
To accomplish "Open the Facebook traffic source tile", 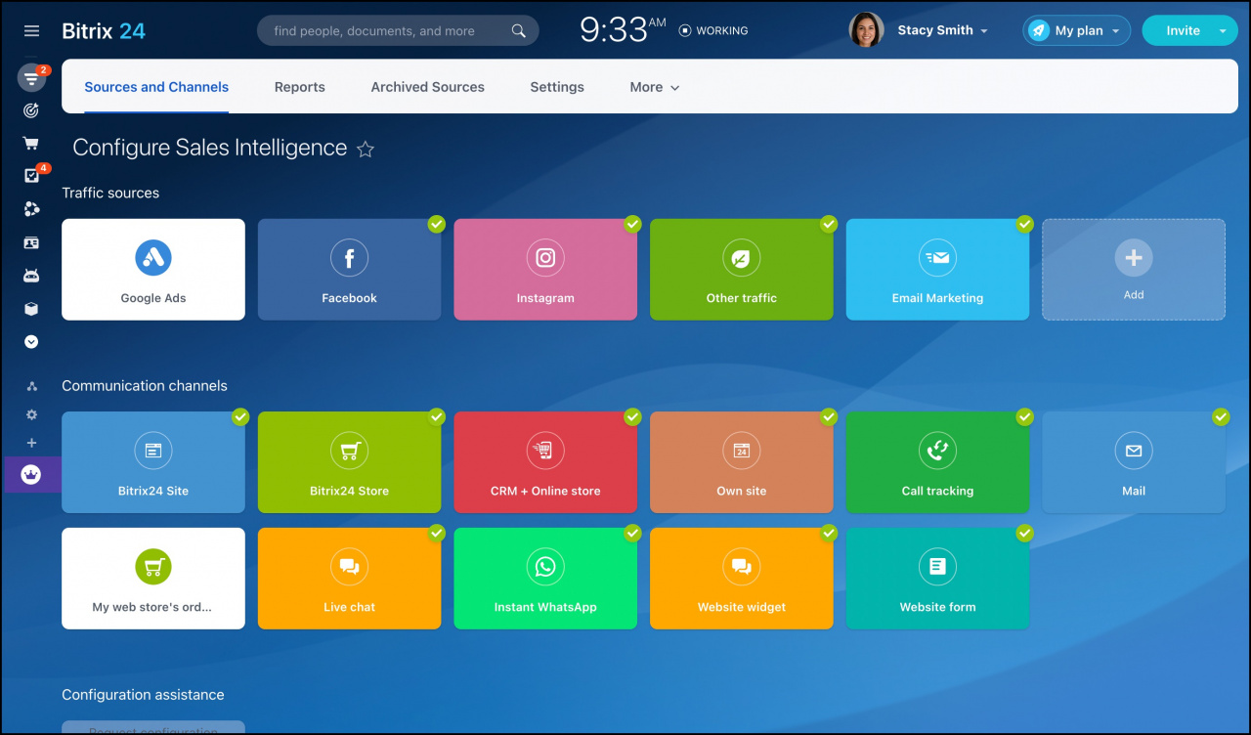I will click(349, 269).
